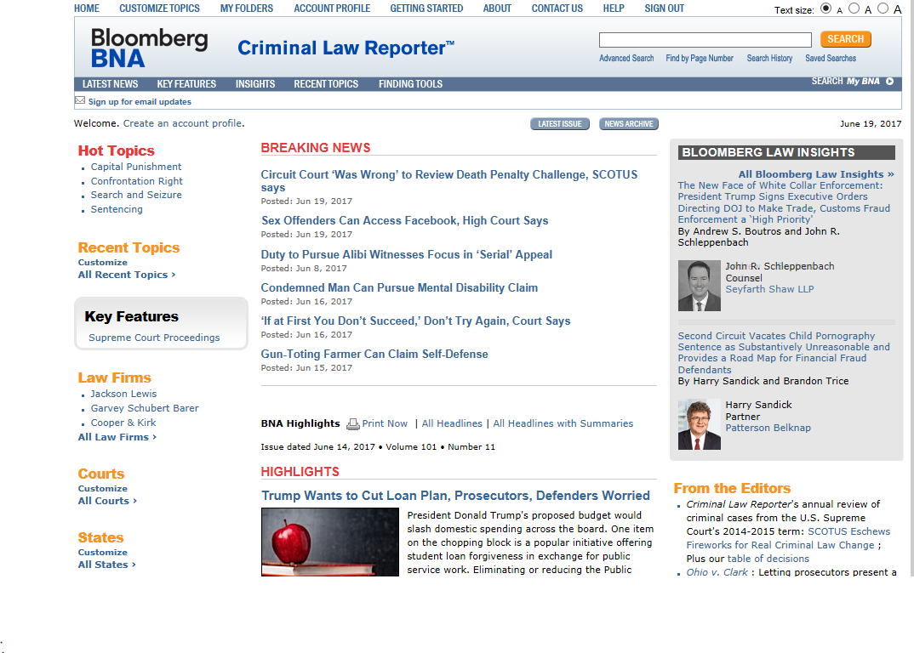The height and width of the screenshot is (653, 914).
Task: Click Customize under Recent Topics
Action: point(103,262)
